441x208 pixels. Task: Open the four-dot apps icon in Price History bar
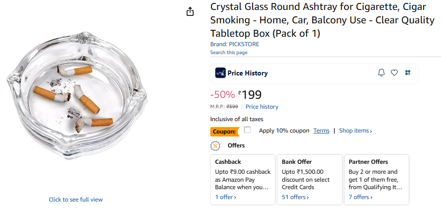(408, 73)
